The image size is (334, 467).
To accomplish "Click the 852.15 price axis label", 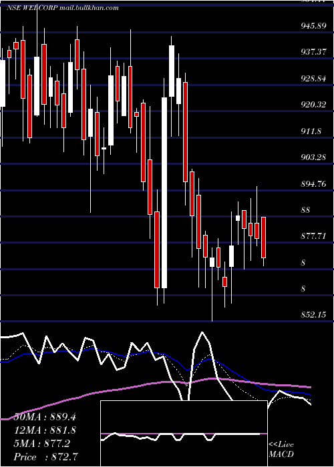I will pos(313,314).
